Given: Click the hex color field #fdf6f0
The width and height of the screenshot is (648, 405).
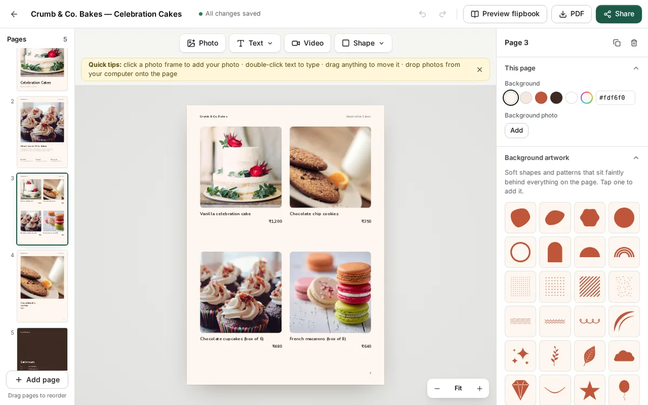Looking at the screenshot, I should click(616, 98).
